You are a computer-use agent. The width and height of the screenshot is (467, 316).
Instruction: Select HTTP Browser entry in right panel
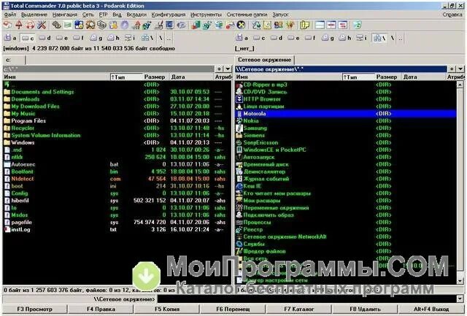click(x=346, y=99)
